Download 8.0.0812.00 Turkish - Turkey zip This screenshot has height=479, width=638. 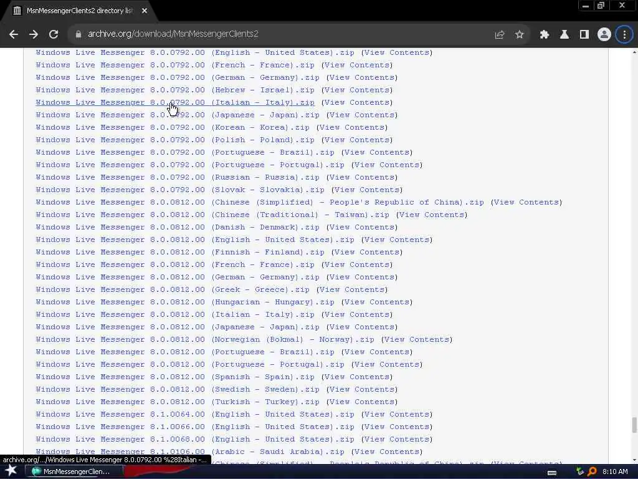coord(178,402)
